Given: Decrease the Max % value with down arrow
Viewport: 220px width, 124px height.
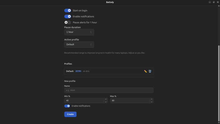Looking at the screenshot, I should click(152, 102).
